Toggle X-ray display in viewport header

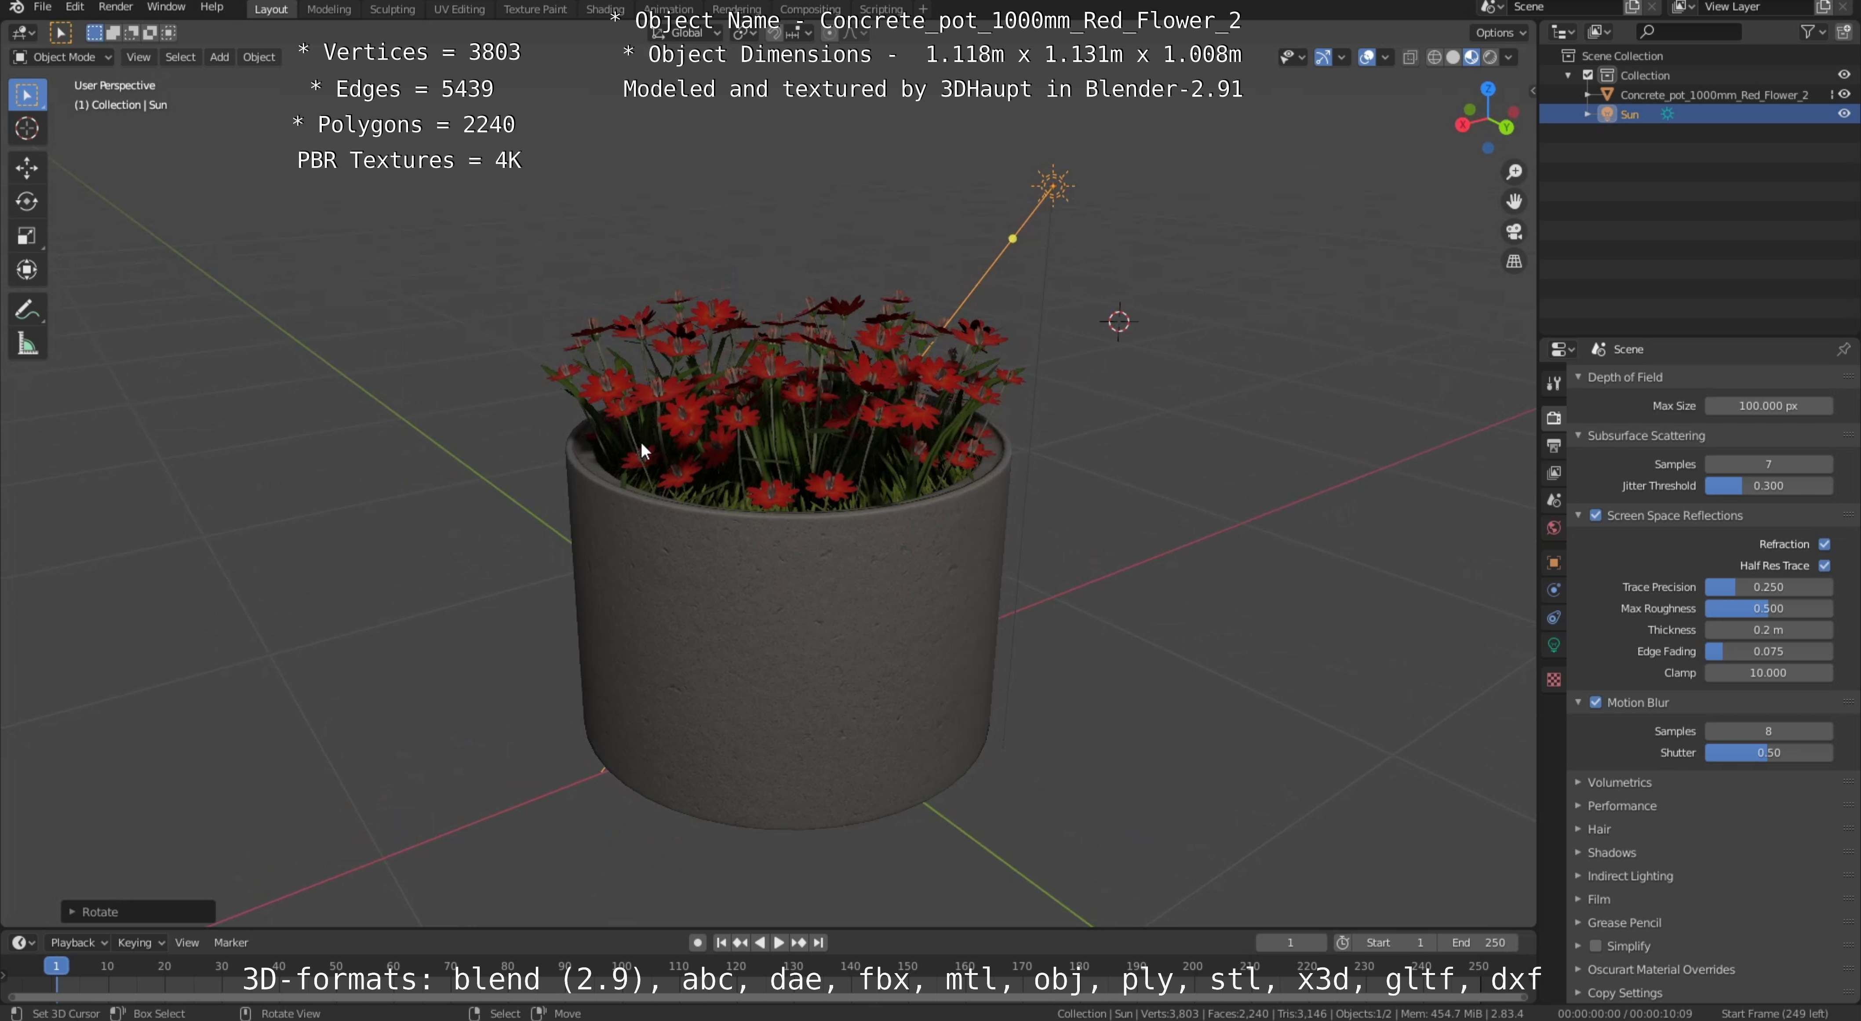(x=1409, y=57)
